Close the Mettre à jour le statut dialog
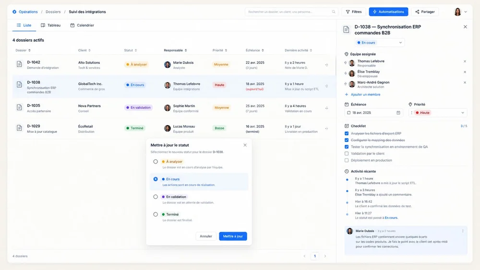This screenshot has height=270, width=480. (245, 145)
